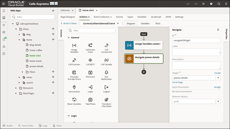
Task: Select the Call REST action
Action: pos(90,62)
